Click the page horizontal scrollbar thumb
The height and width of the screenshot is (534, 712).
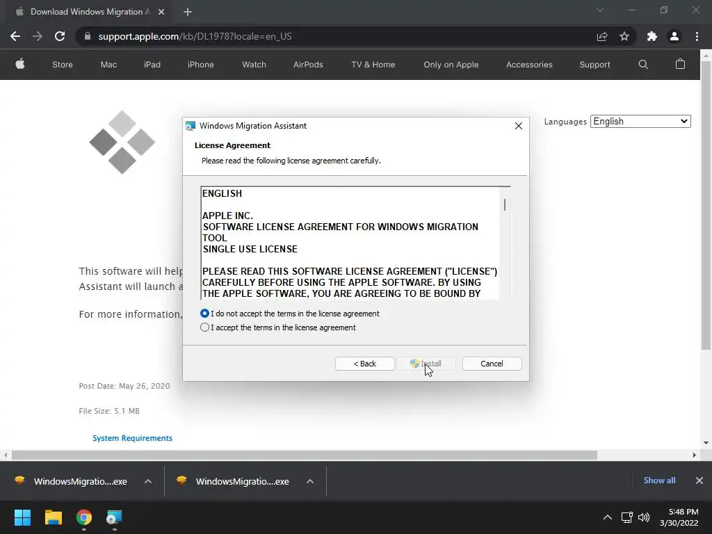(x=304, y=455)
